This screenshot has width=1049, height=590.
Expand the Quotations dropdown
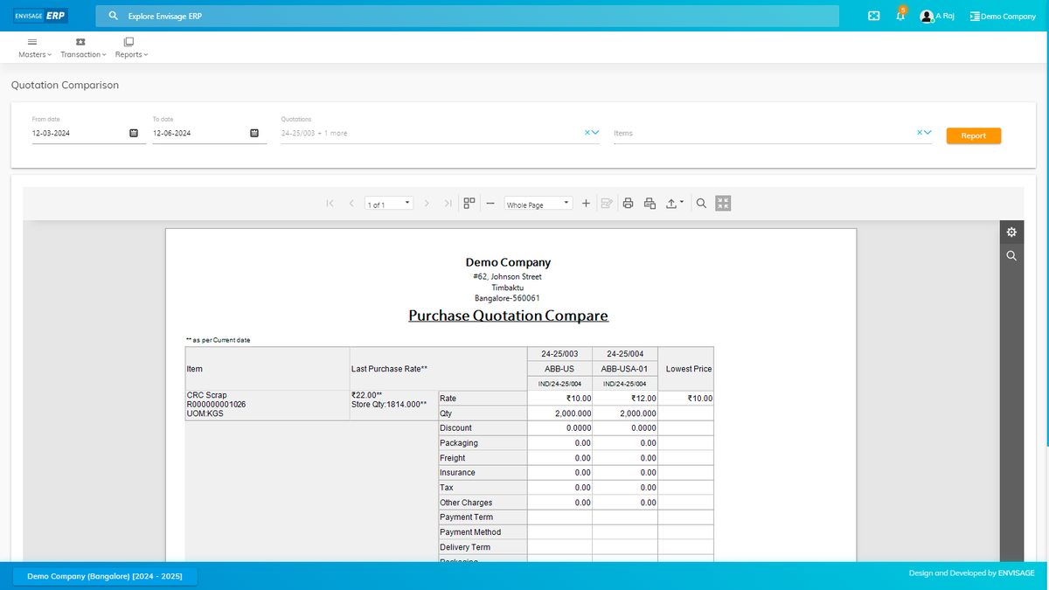595,133
